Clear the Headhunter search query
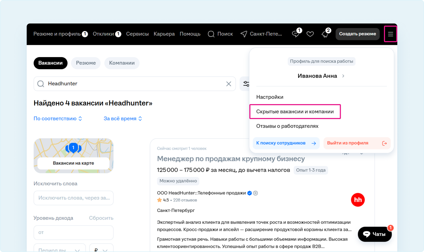The image size is (424, 252). pyautogui.click(x=229, y=84)
